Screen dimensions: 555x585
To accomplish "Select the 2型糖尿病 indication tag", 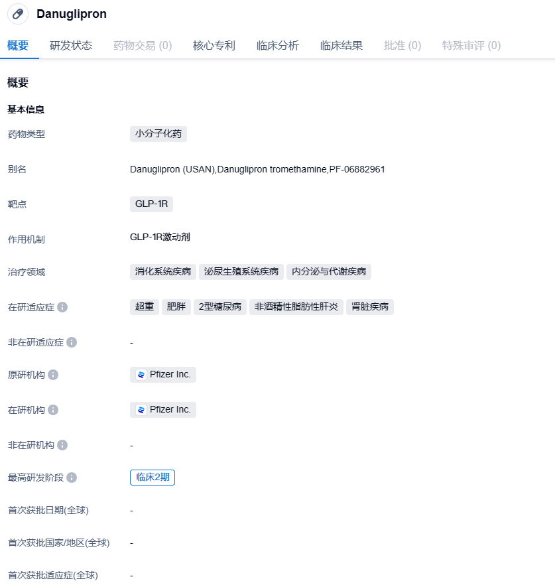I will pyautogui.click(x=220, y=307).
